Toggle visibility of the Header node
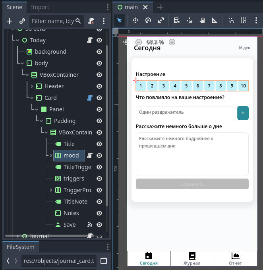Screen dimensions: 263x270 (99, 86)
